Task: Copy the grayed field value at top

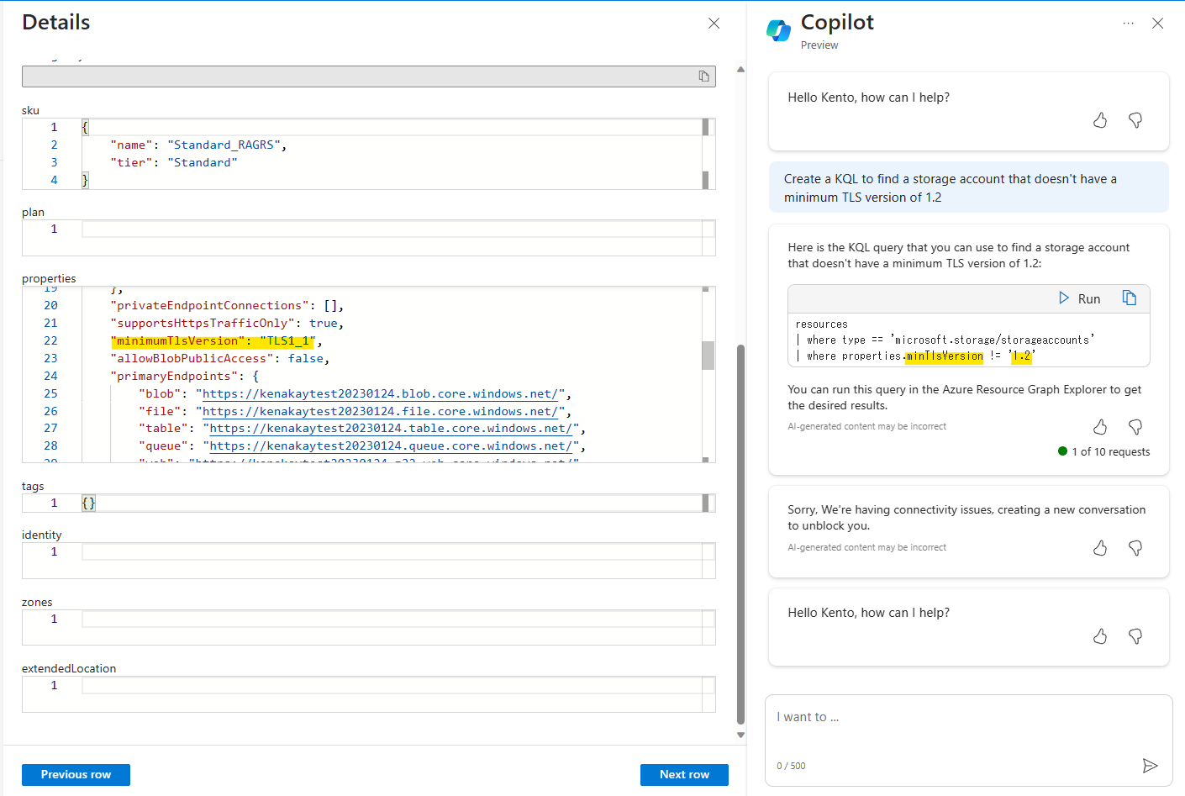Action: (x=704, y=76)
